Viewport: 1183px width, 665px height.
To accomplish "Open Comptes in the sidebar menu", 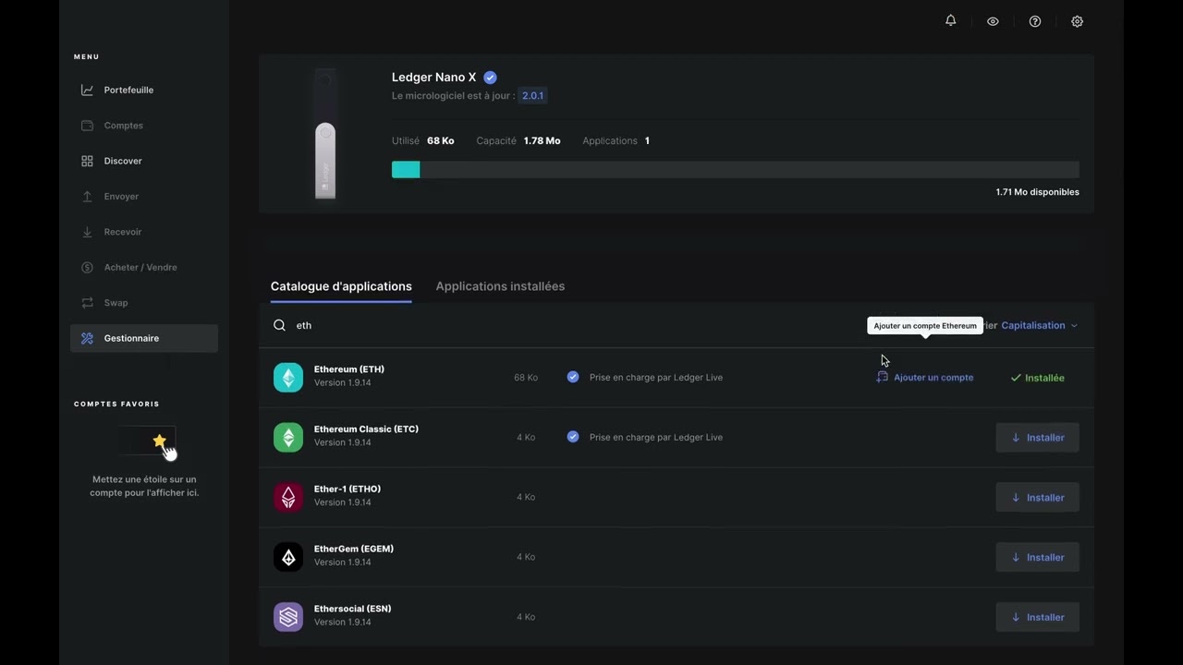I will (144, 126).
